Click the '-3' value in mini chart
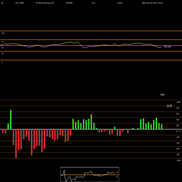Screen dimensions: 182x182 (117, 177)
